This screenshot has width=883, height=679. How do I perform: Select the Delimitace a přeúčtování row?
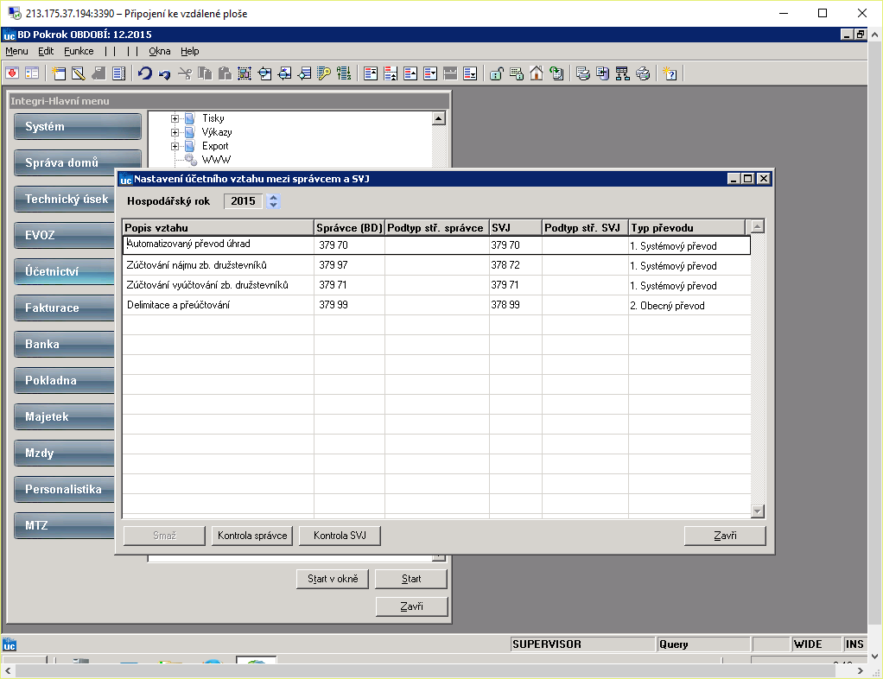(x=436, y=305)
